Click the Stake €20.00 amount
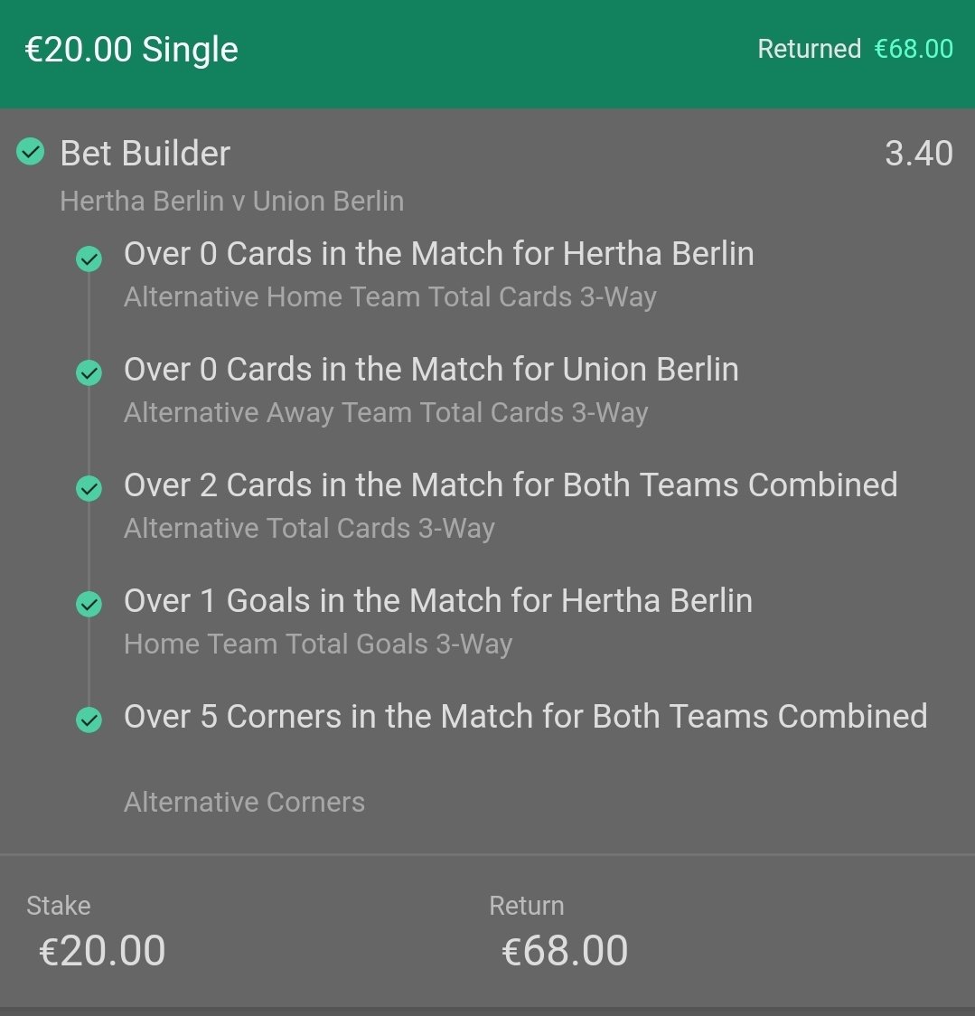Screen dimensions: 975x1016 click(x=102, y=951)
